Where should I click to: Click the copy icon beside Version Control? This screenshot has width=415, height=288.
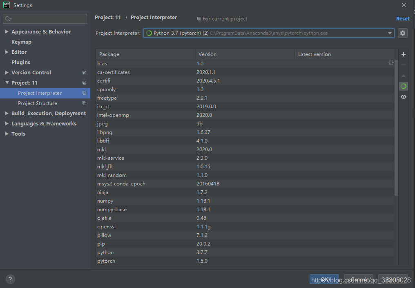click(x=84, y=73)
